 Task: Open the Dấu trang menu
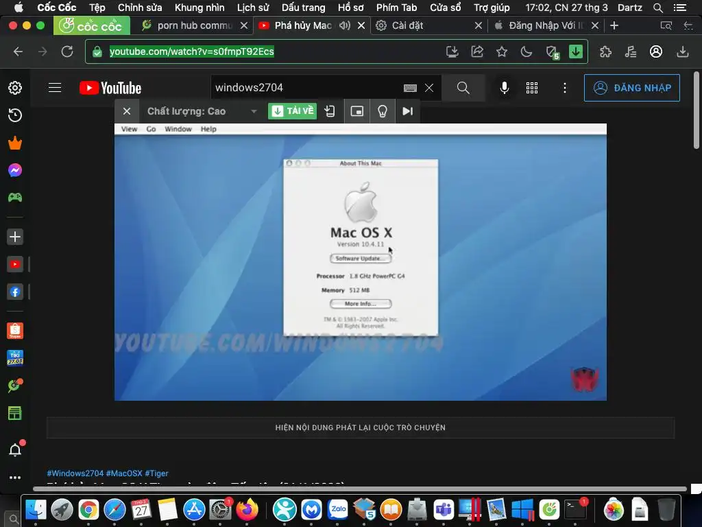tap(303, 8)
